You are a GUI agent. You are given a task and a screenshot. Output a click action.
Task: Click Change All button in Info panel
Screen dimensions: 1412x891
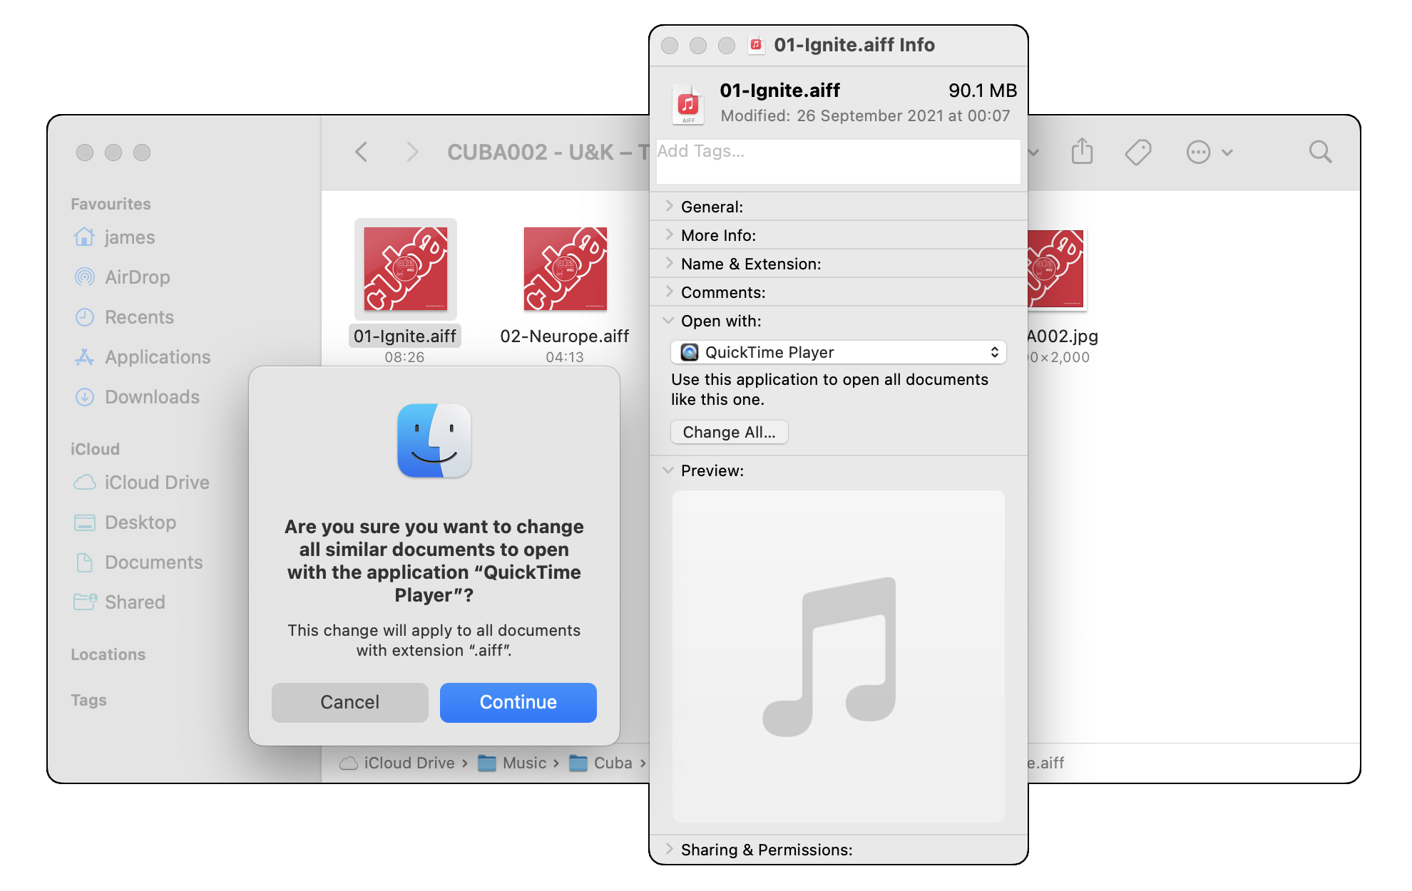(x=729, y=432)
